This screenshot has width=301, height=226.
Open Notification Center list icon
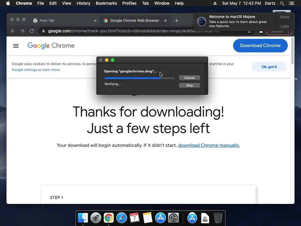291,3
